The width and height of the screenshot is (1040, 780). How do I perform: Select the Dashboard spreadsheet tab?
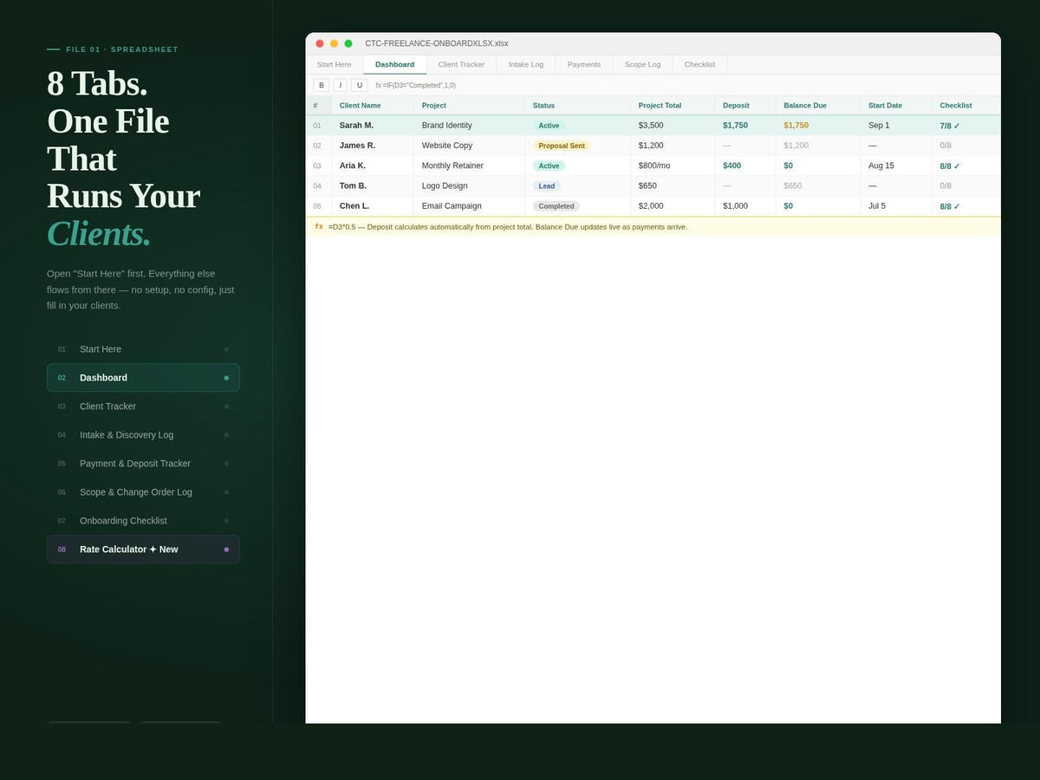pyautogui.click(x=394, y=65)
